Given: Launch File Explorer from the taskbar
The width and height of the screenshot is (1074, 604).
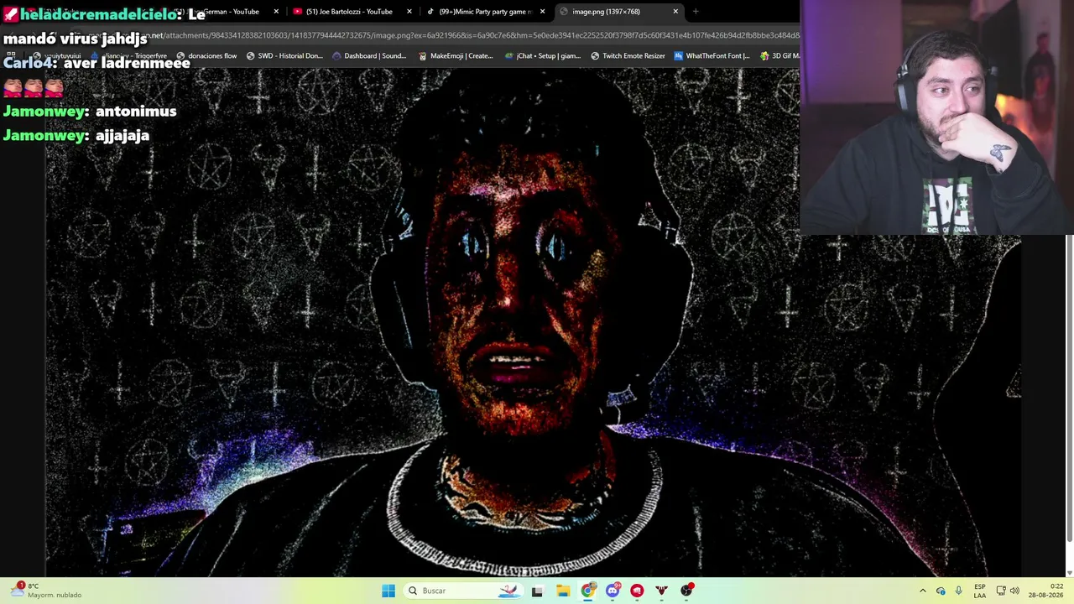Looking at the screenshot, I should click(x=562, y=591).
